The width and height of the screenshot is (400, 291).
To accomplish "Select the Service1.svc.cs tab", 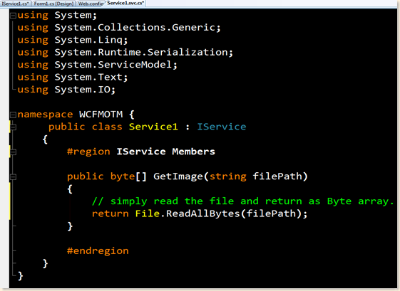I will (x=125, y=3).
